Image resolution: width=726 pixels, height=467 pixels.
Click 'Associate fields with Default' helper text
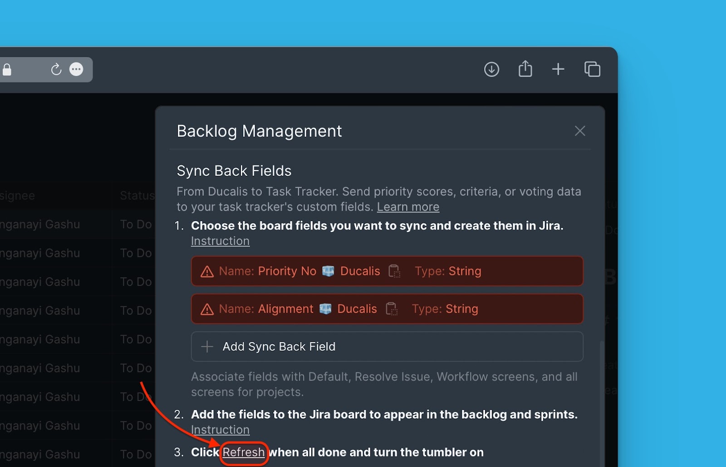click(x=384, y=384)
